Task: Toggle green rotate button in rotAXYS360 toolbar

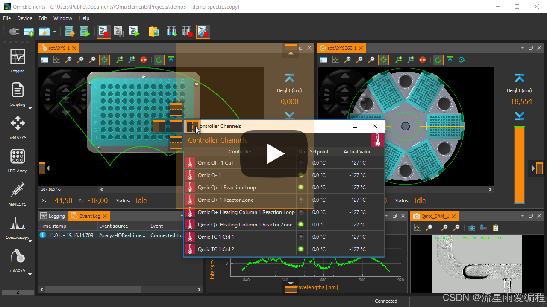Action: click(438, 60)
